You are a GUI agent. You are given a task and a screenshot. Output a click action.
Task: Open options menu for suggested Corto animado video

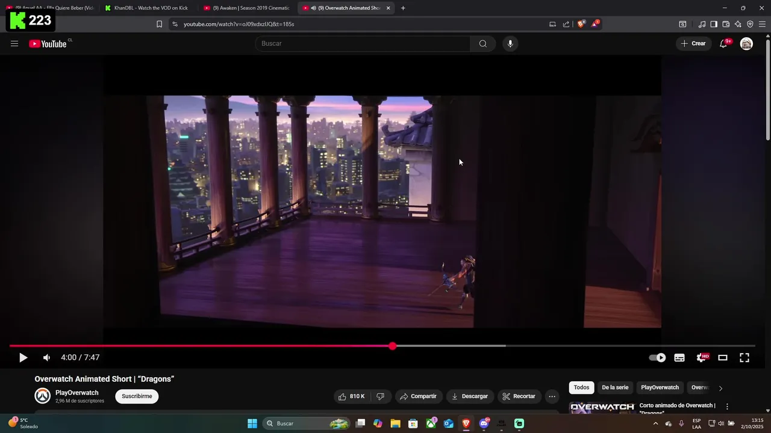coord(727,407)
